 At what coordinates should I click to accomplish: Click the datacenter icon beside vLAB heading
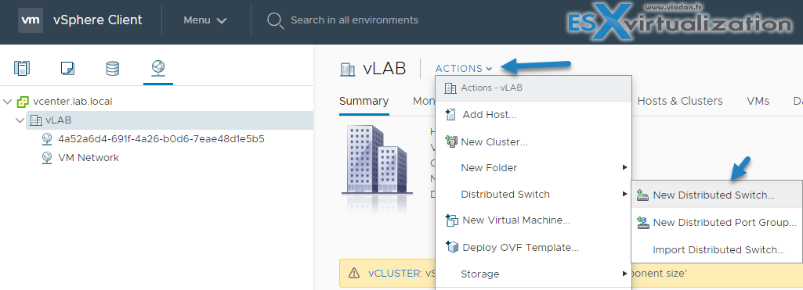click(349, 69)
